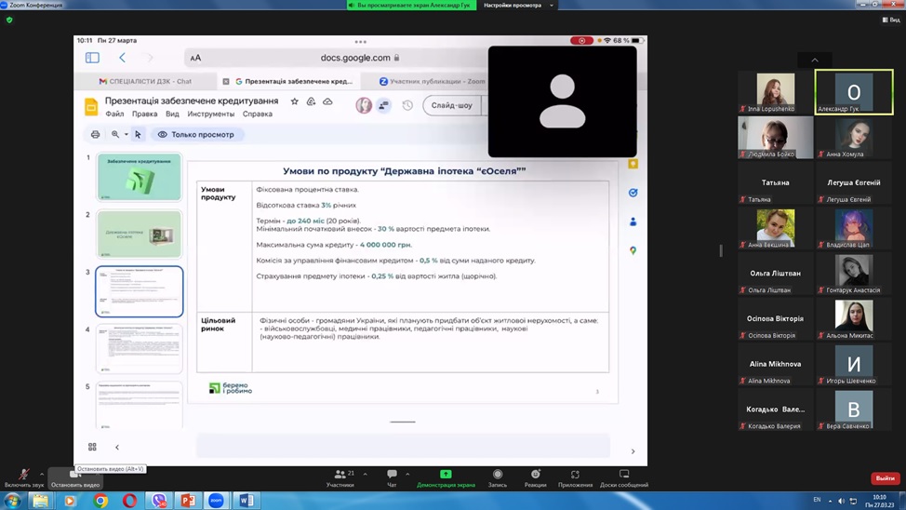The width and height of the screenshot is (906, 510).
Task: Open Word from taskbar
Action: pos(245,501)
